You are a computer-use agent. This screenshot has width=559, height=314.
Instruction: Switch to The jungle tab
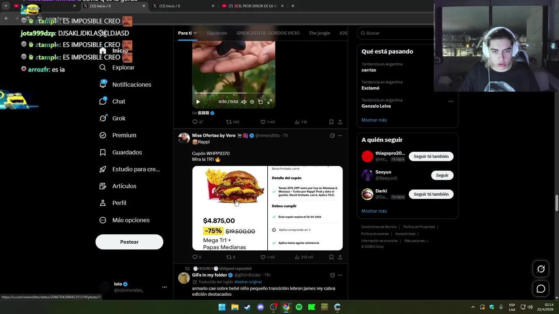[319, 33]
